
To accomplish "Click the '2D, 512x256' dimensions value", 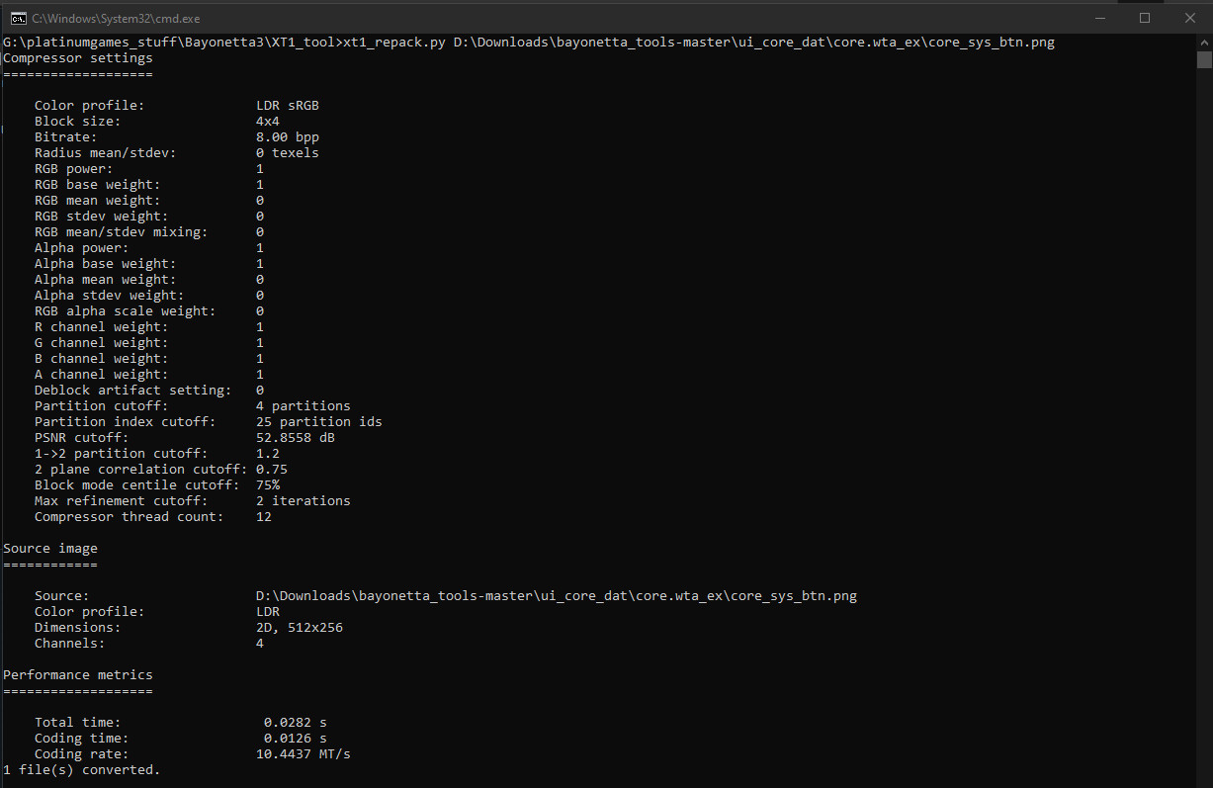I will [x=300, y=628].
